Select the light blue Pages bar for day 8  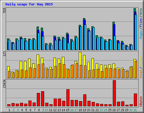click(39, 41)
